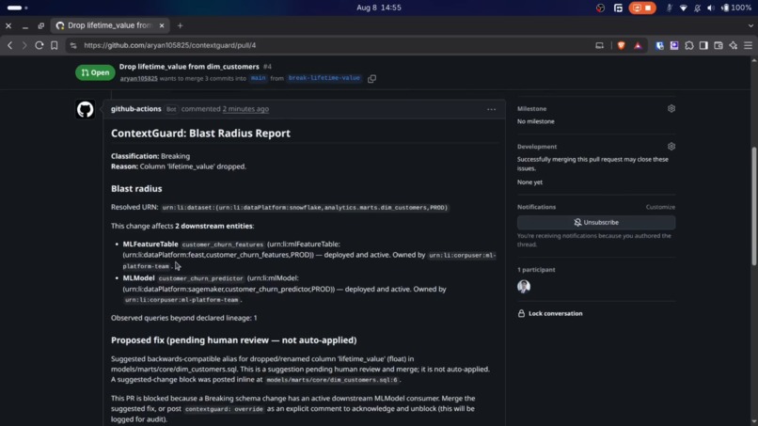Open the Milestone gear settings

click(x=671, y=109)
